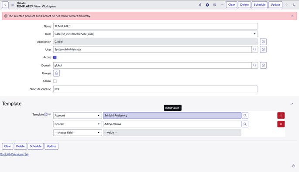The image size is (299, 172).
Task: Click the top Update button
Action: (x=275, y=5)
